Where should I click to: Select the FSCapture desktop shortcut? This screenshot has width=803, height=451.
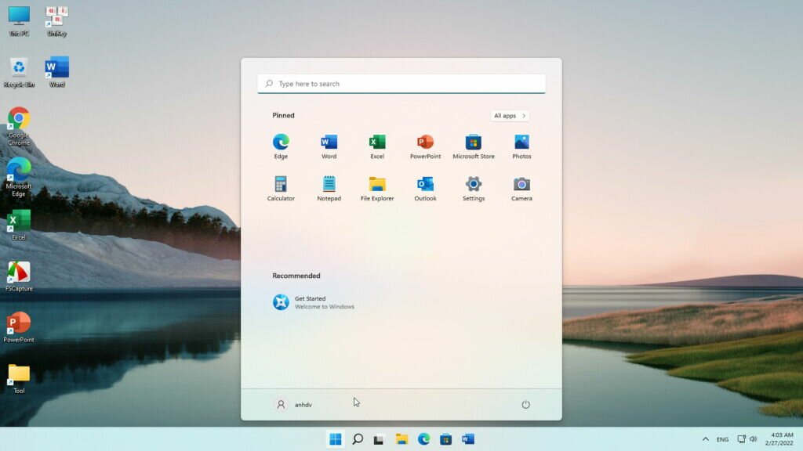click(19, 276)
